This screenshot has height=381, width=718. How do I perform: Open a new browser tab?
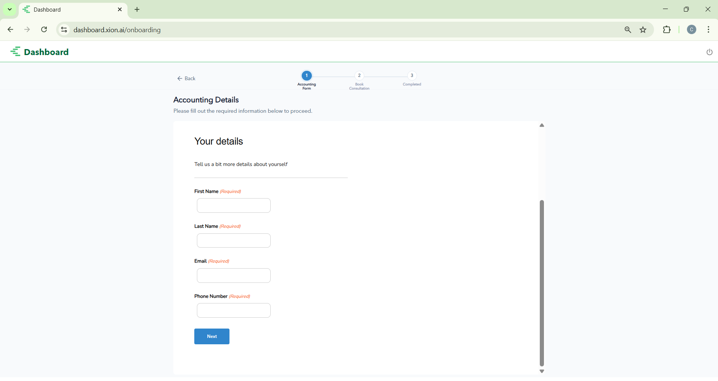[x=137, y=10]
